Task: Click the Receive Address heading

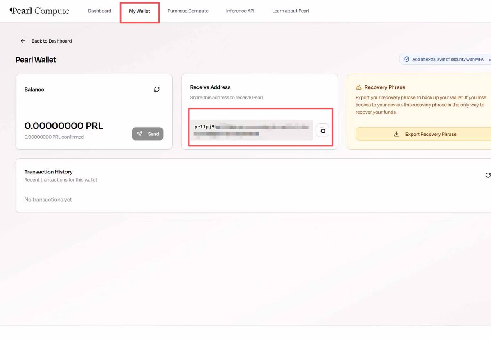Action: tap(210, 87)
